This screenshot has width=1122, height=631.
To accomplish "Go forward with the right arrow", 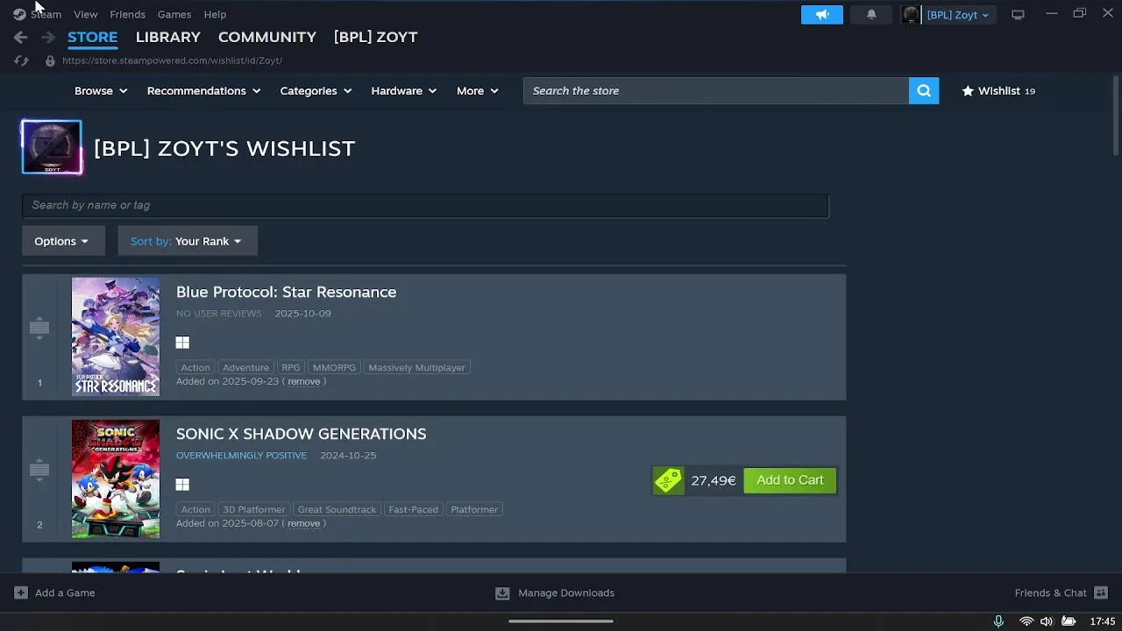I will (48, 37).
